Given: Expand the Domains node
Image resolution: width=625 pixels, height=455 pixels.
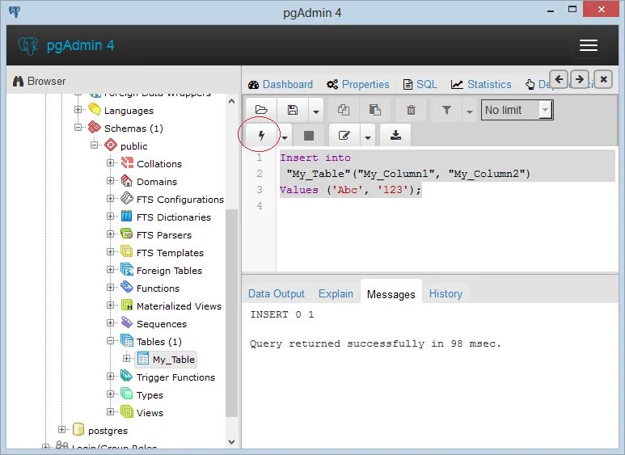Looking at the screenshot, I should pyautogui.click(x=111, y=180).
